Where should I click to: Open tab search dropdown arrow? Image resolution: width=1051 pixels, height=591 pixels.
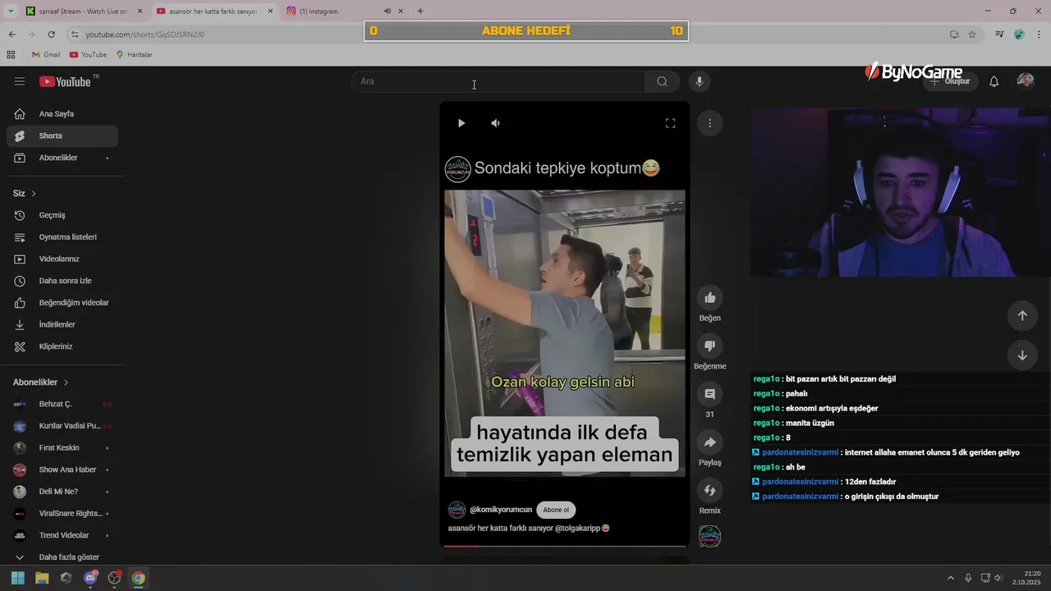11,11
